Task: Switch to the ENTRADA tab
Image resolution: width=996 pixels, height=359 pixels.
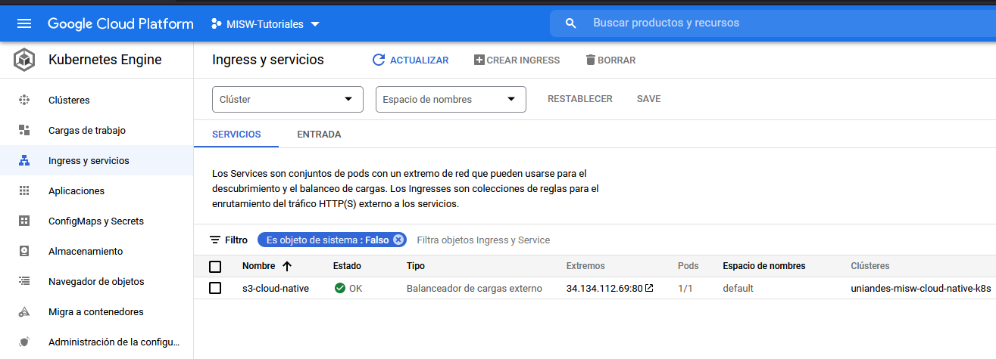Action: pyautogui.click(x=319, y=135)
